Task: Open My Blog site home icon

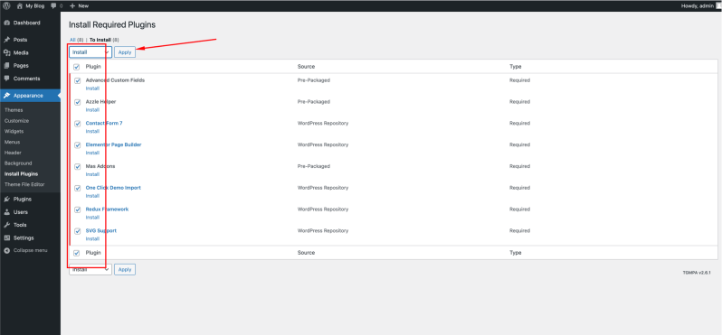Action: pos(20,6)
